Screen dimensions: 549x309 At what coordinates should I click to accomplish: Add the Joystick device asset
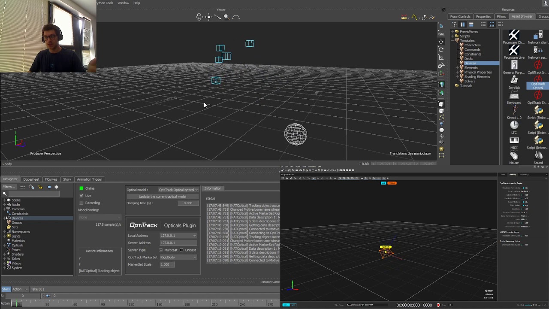coord(514,82)
